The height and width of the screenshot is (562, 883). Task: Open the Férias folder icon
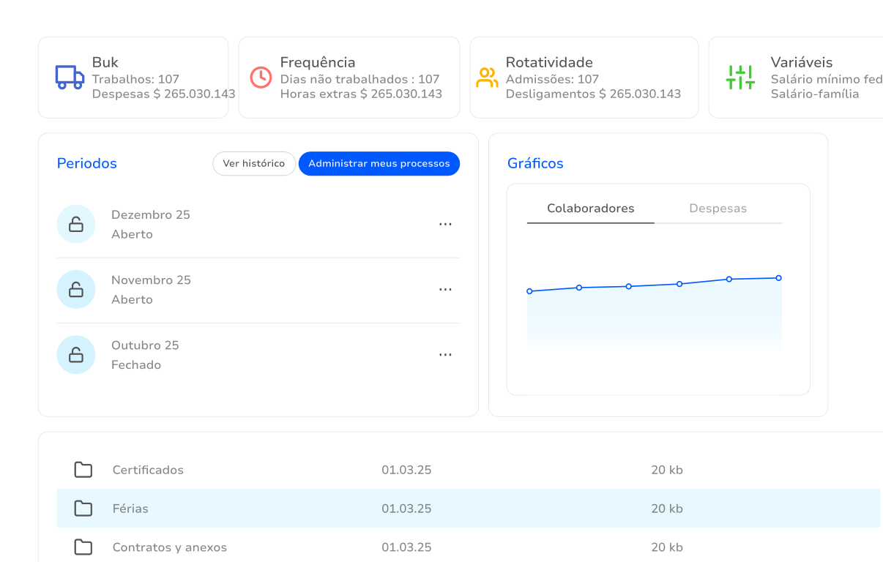83,509
